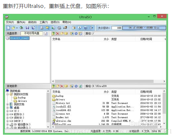Click the gear icon in local toolbar
This screenshot has height=138, width=176.
click(x=76, y=86)
